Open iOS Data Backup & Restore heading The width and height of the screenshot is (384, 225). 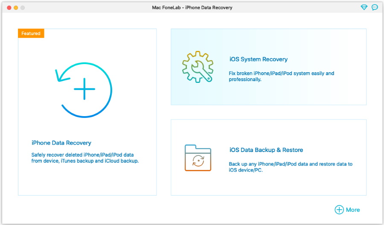pyautogui.click(x=266, y=150)
